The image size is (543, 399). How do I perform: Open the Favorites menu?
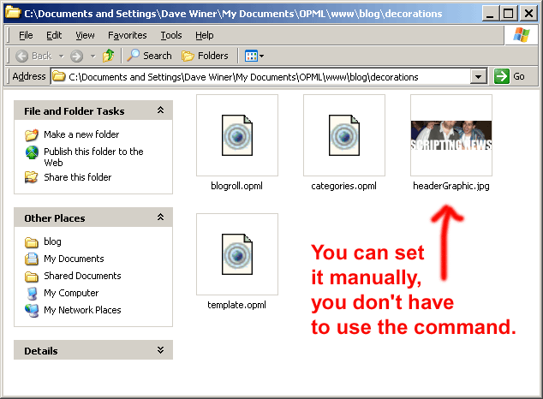[x=127, y=35]
